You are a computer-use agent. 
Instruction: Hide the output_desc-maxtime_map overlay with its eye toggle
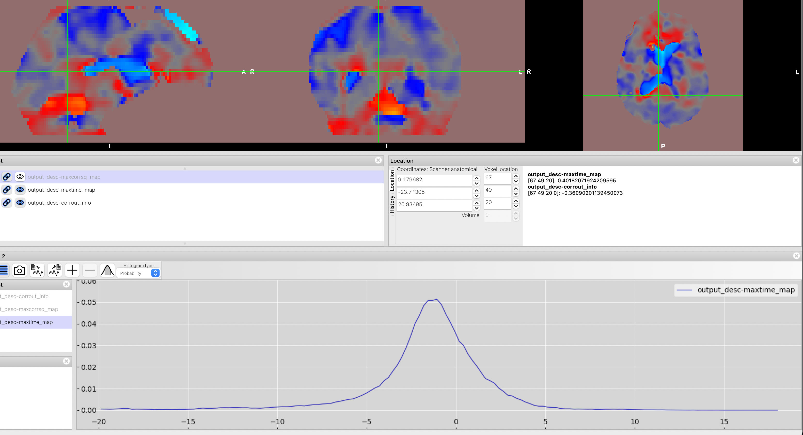point(20,190)
